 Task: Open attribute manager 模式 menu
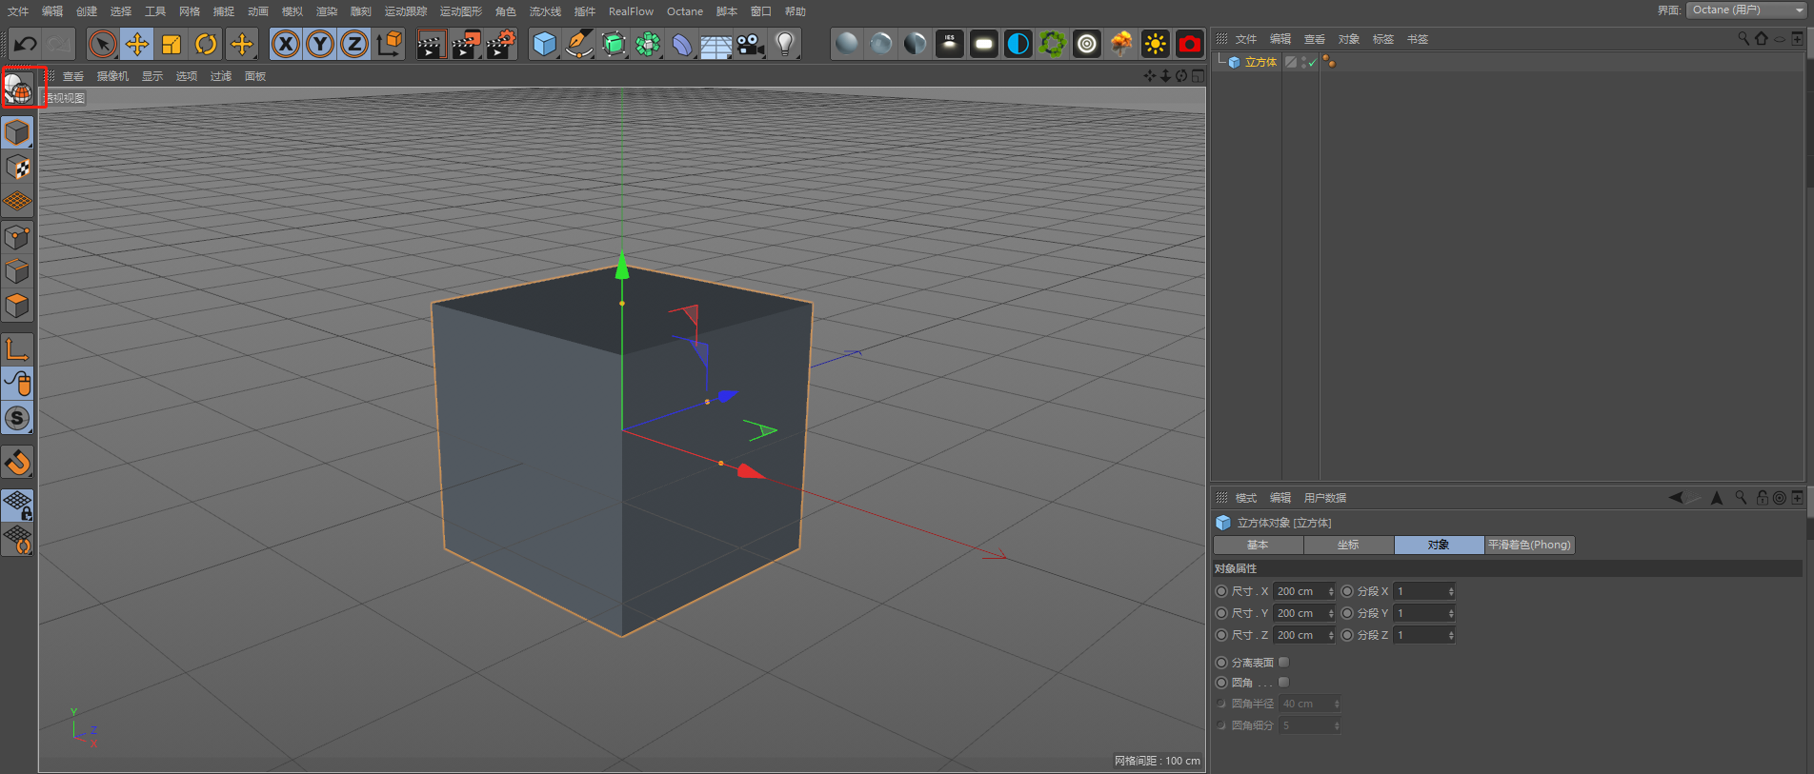point(1246,498)
